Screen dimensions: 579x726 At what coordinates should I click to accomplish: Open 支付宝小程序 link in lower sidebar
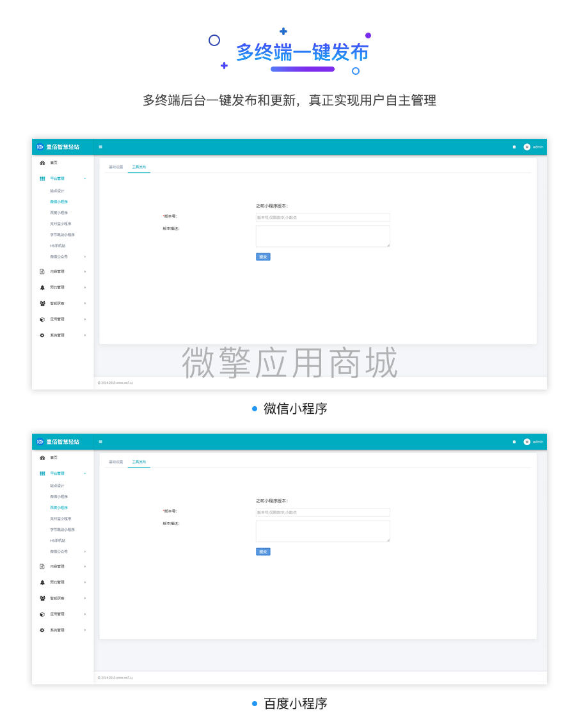tap(61, 519)
